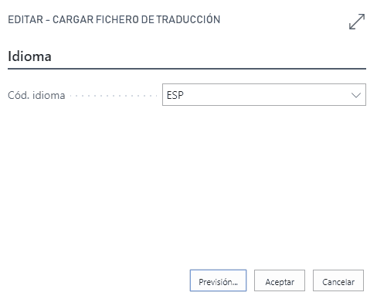Open the Cód. idioma dropdown chevron
This screenshot has width=377, height=299.
coord(356,95)
